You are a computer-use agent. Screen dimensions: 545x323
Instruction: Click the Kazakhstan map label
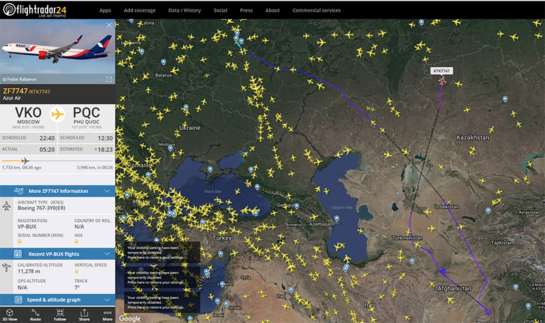pos(473,138)
